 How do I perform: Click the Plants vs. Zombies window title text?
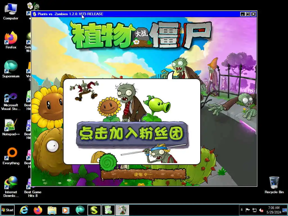(70, 14)
